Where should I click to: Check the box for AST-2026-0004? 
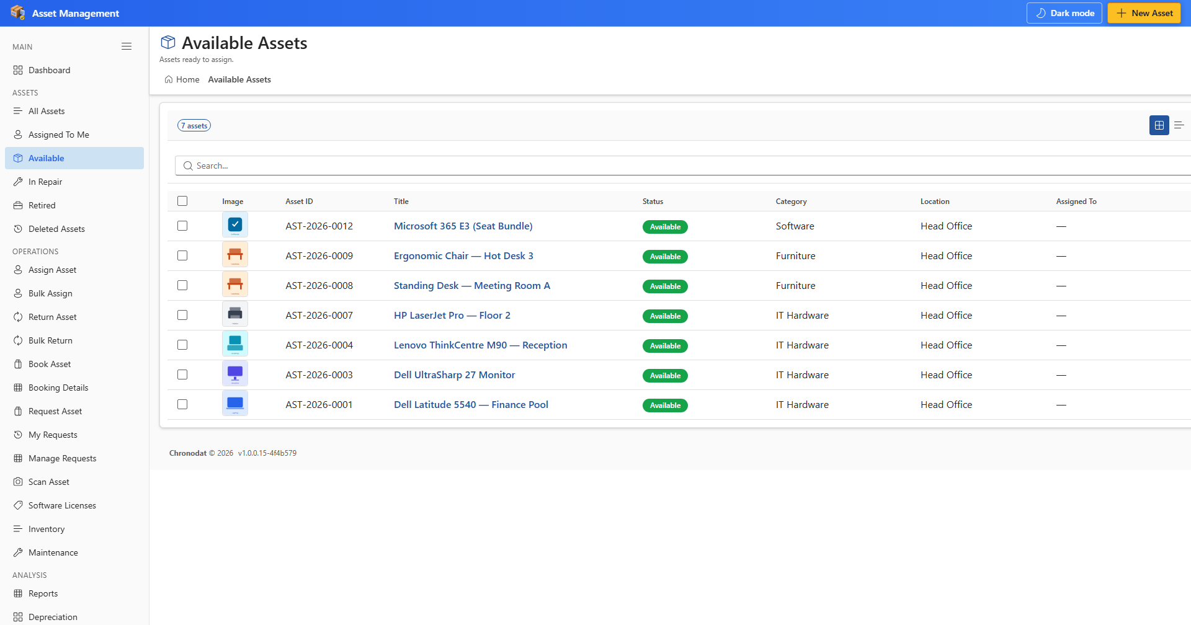tap(182, 345)
